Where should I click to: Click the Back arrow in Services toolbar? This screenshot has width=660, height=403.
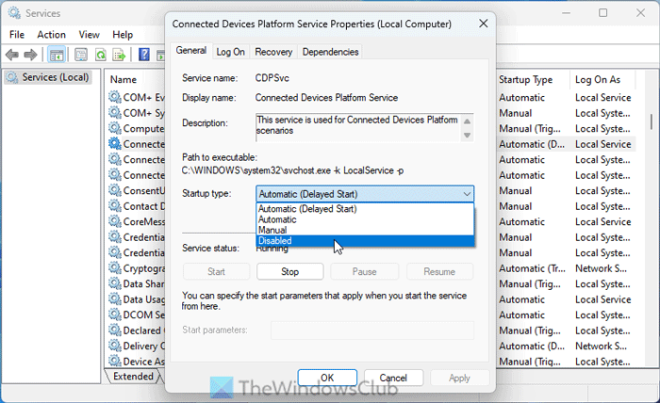pyautogui.click(x=11, y=55)
